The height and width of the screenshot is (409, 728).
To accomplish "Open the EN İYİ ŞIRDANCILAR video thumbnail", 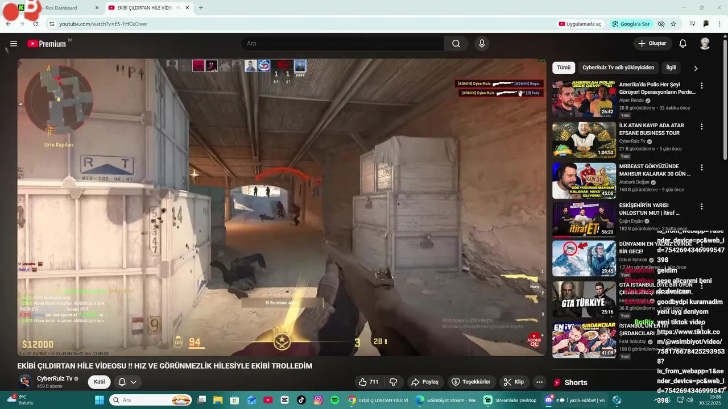I will point(584,340).
